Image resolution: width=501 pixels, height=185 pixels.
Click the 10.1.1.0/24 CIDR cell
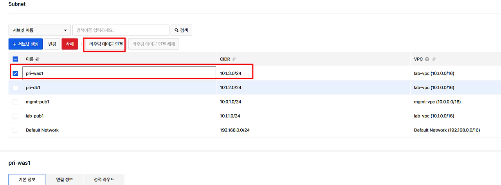230,116
